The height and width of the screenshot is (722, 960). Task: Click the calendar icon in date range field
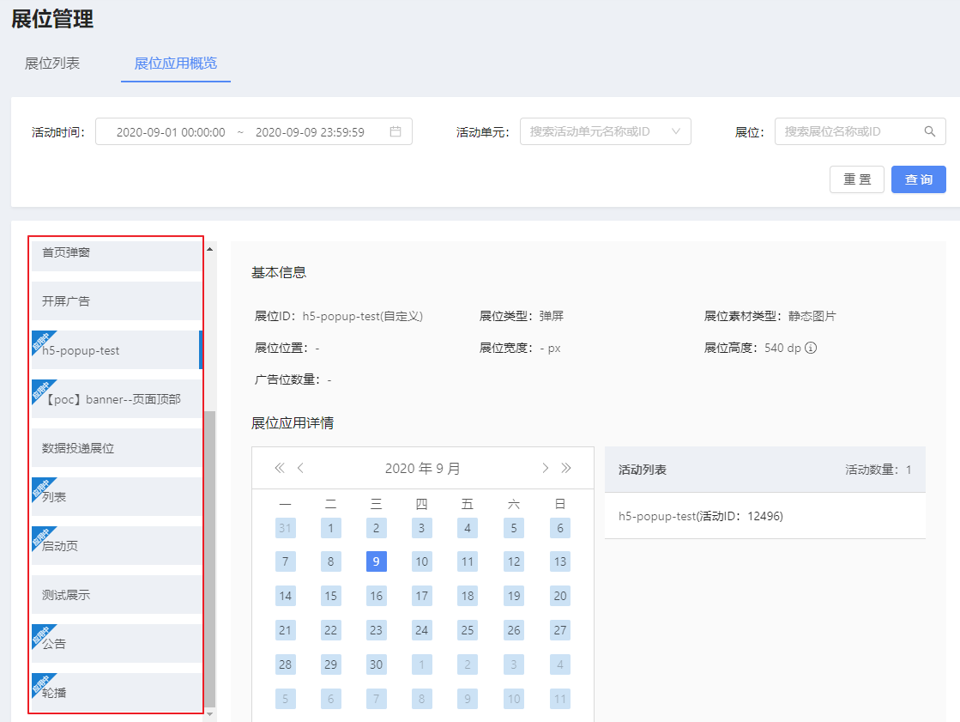click(x=395, y=131)
